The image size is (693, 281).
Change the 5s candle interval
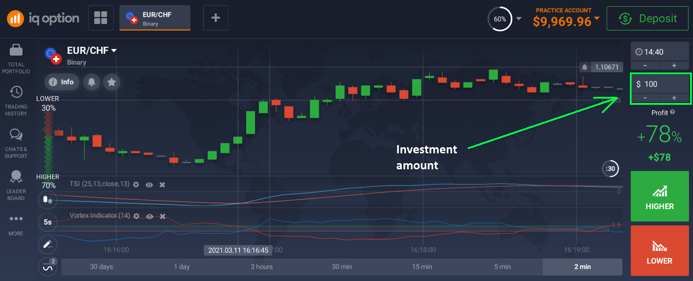(x=48, y=222)
